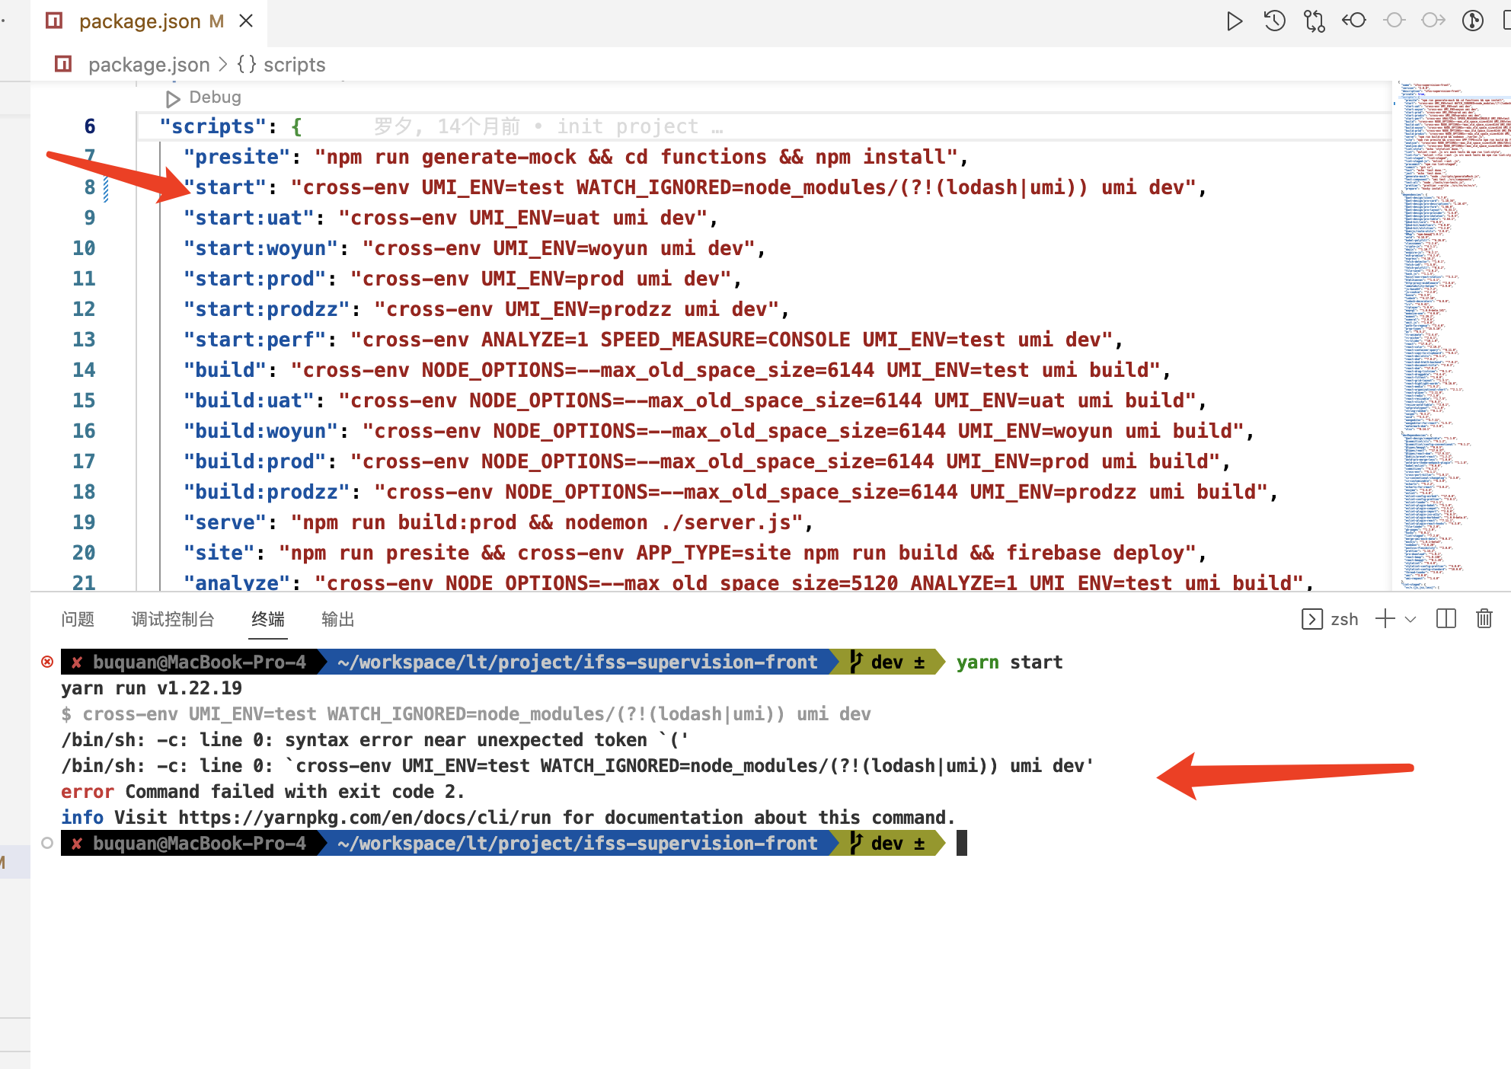Screen dimensions: 1511x1069
Task: Click the code minimap on the right
Action: (1451, 335)
